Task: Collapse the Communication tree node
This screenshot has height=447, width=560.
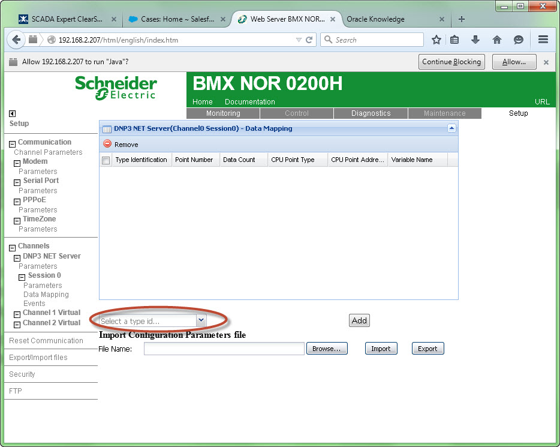Action: coord(12,144)
